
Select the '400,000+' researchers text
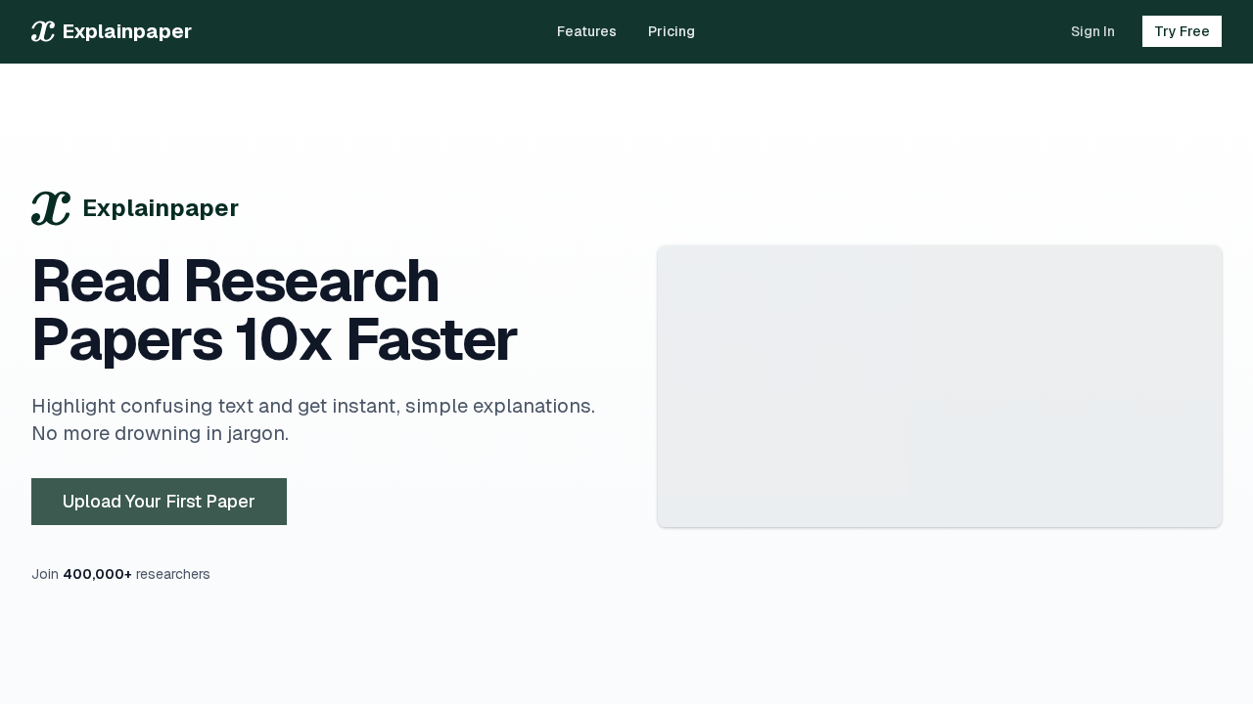tap(97, 574)
